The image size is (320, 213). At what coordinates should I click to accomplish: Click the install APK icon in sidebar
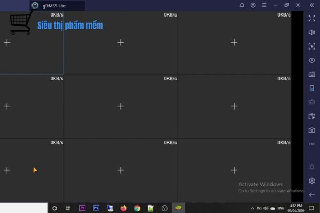(x=311, y=116)
